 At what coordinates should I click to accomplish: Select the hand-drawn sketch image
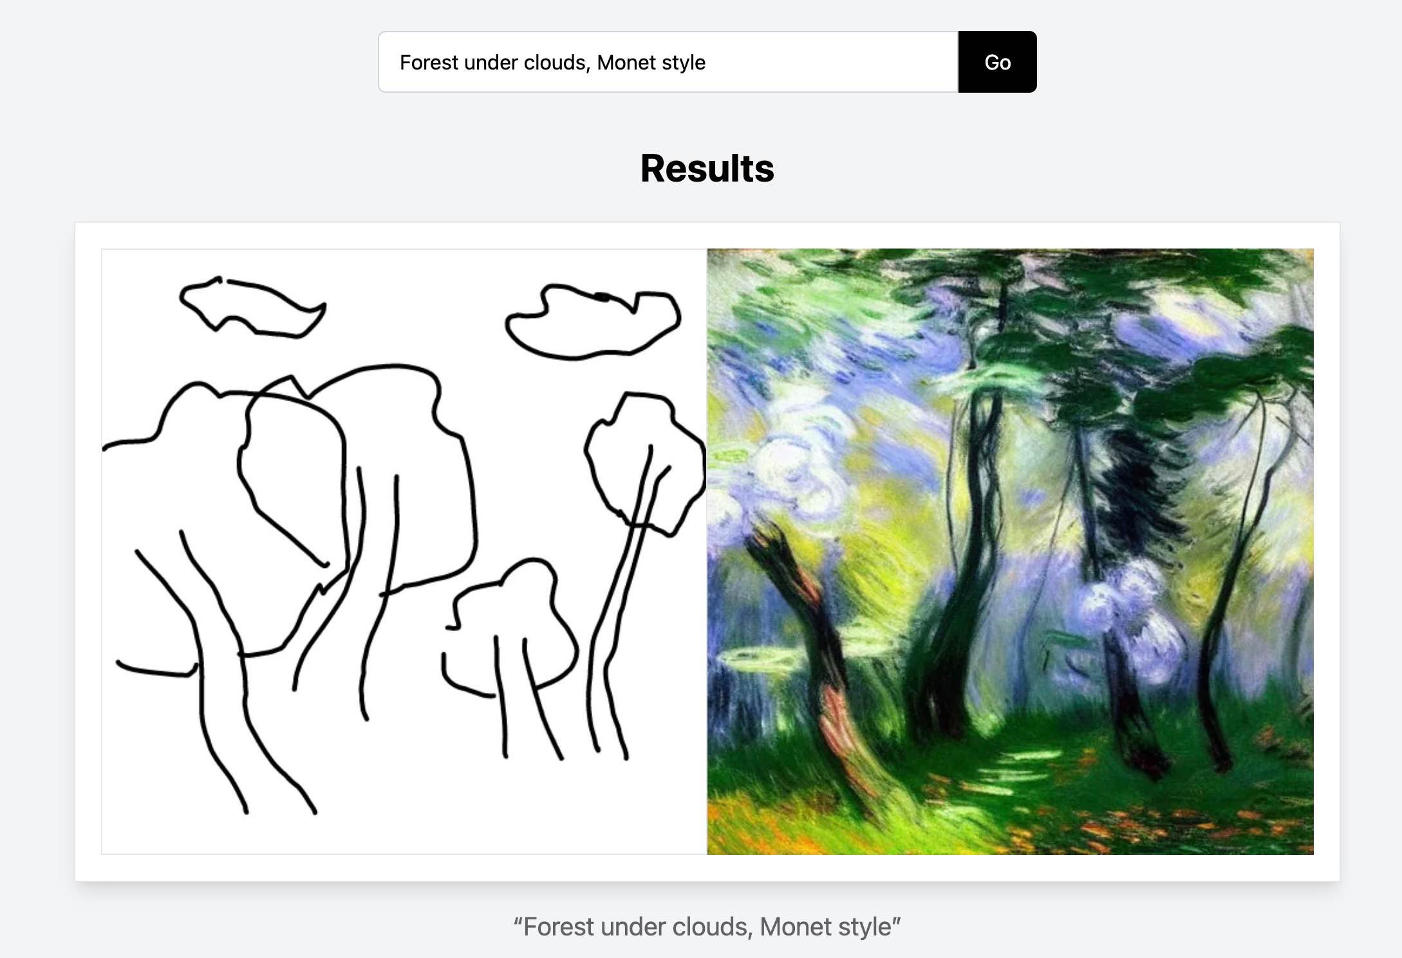pos(404,552)
